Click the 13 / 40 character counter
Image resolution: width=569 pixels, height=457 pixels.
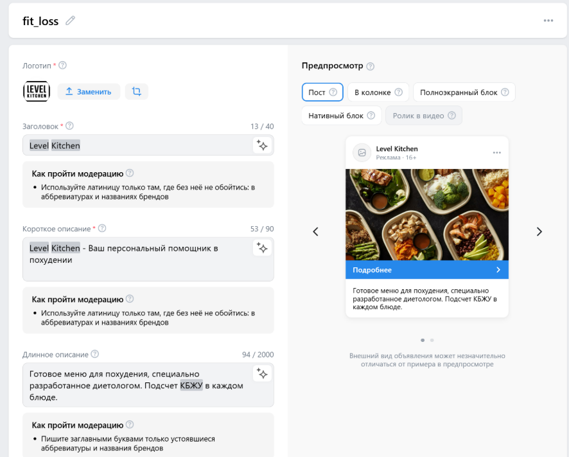[x=262, y=127]
